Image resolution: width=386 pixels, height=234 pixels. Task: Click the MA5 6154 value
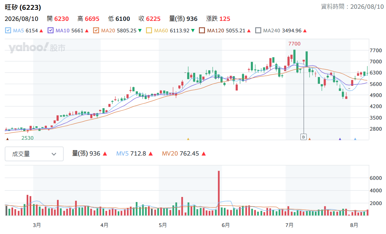[x=25, y=31]
